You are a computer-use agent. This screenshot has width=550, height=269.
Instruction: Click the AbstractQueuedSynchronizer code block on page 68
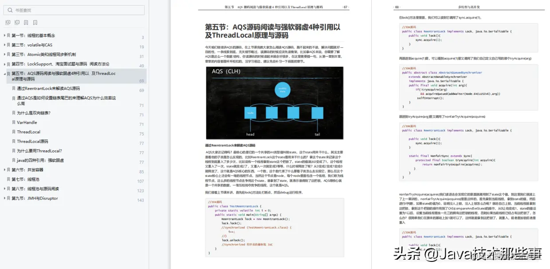click(x=468, y=87)
